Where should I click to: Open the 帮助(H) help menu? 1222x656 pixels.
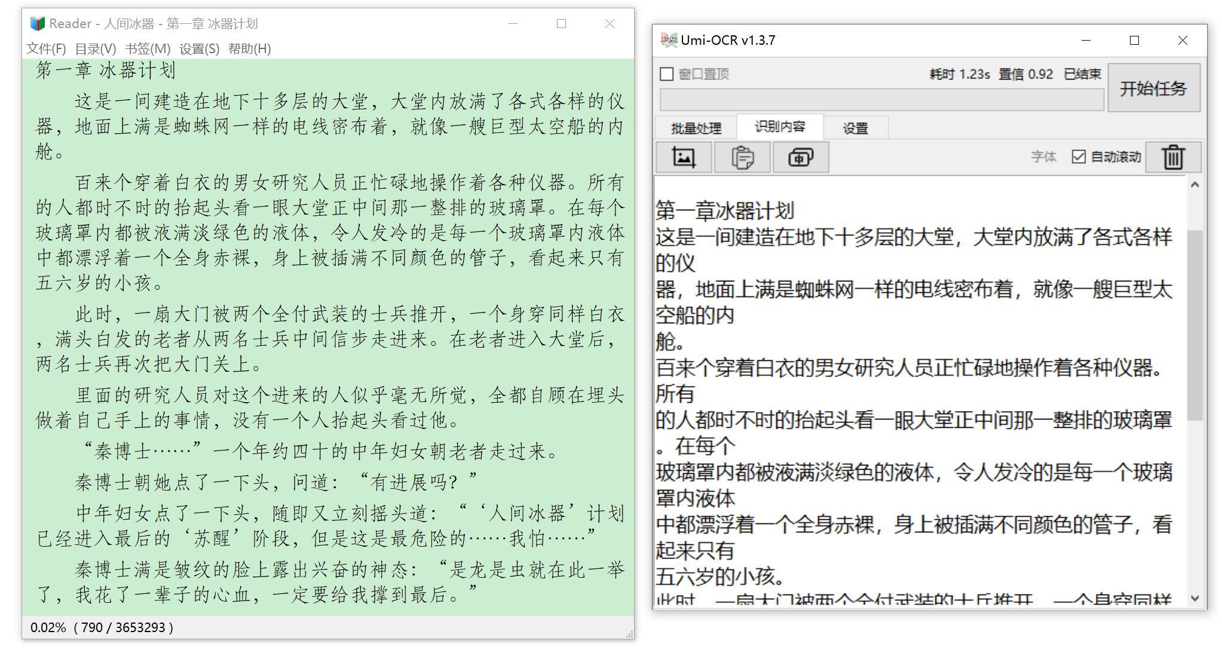(249, 49)
